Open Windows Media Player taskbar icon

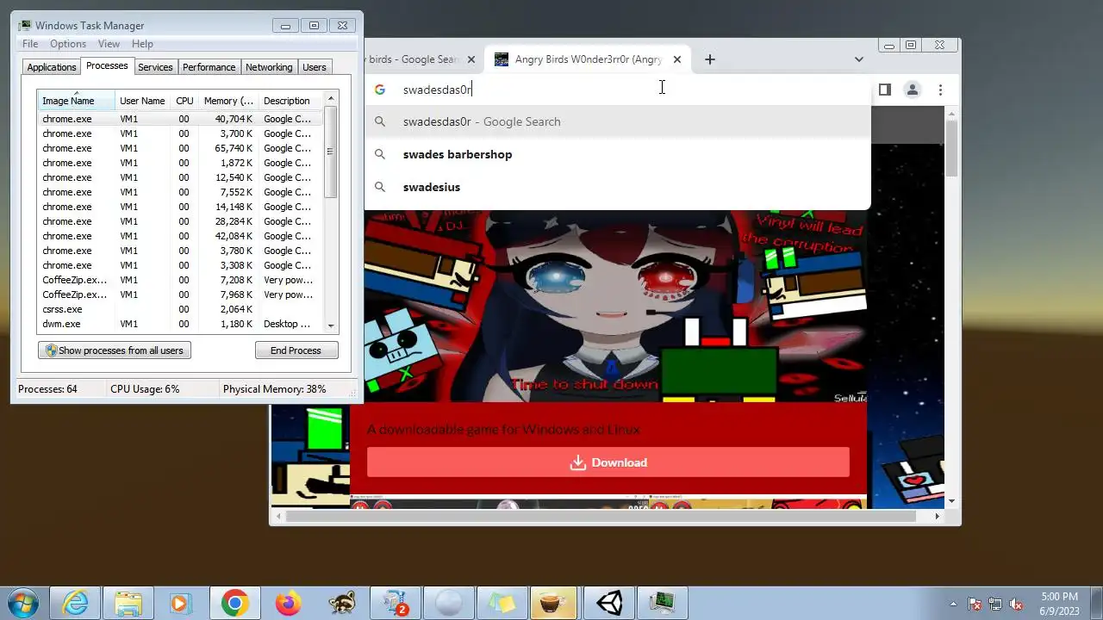tap(181, 603)
